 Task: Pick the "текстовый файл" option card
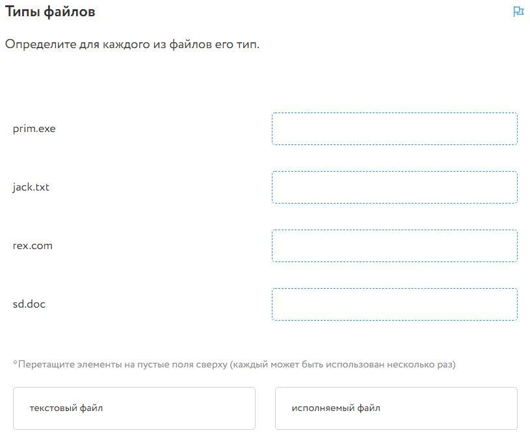[x=134, y=408]
